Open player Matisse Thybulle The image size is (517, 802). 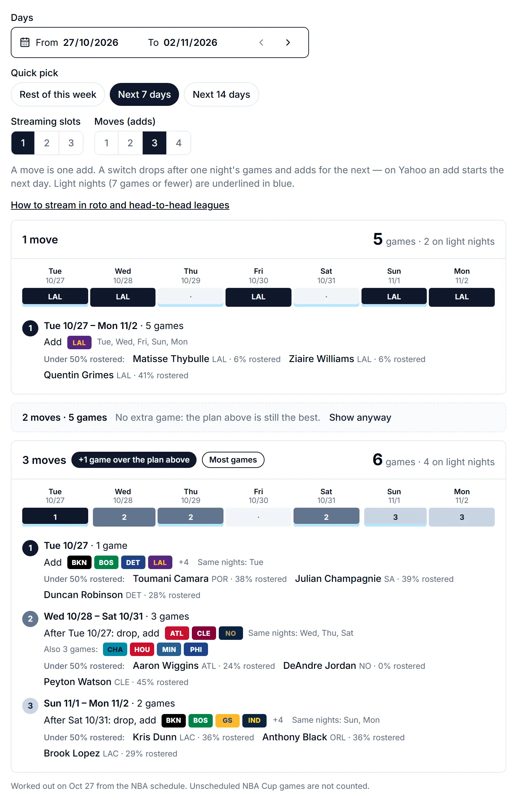171,359
